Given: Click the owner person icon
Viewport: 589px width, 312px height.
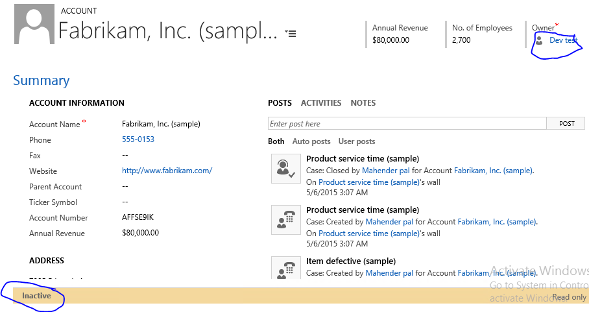Looking at the screenshot, I should (x=539, y=40).
